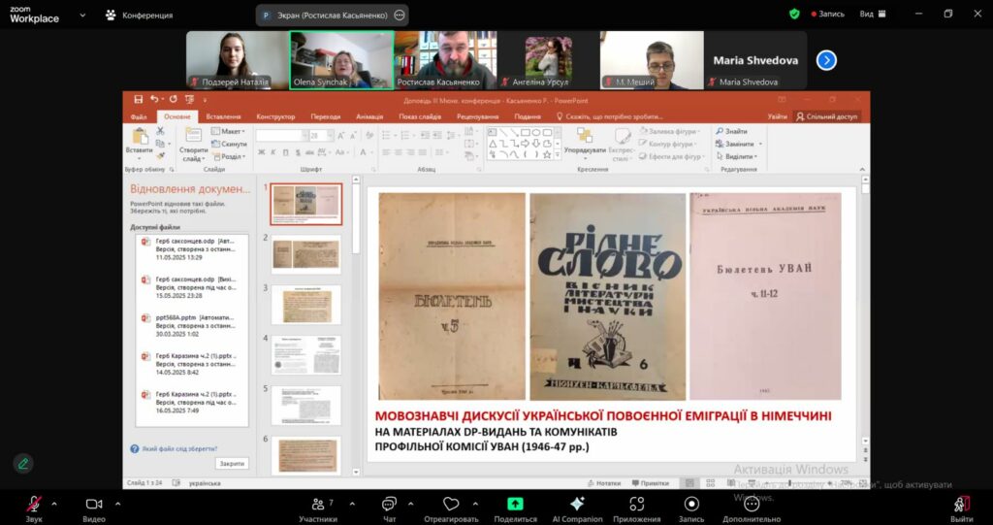Open Дополнительно more options menu
993x525 pixels.
pos(752,509)
